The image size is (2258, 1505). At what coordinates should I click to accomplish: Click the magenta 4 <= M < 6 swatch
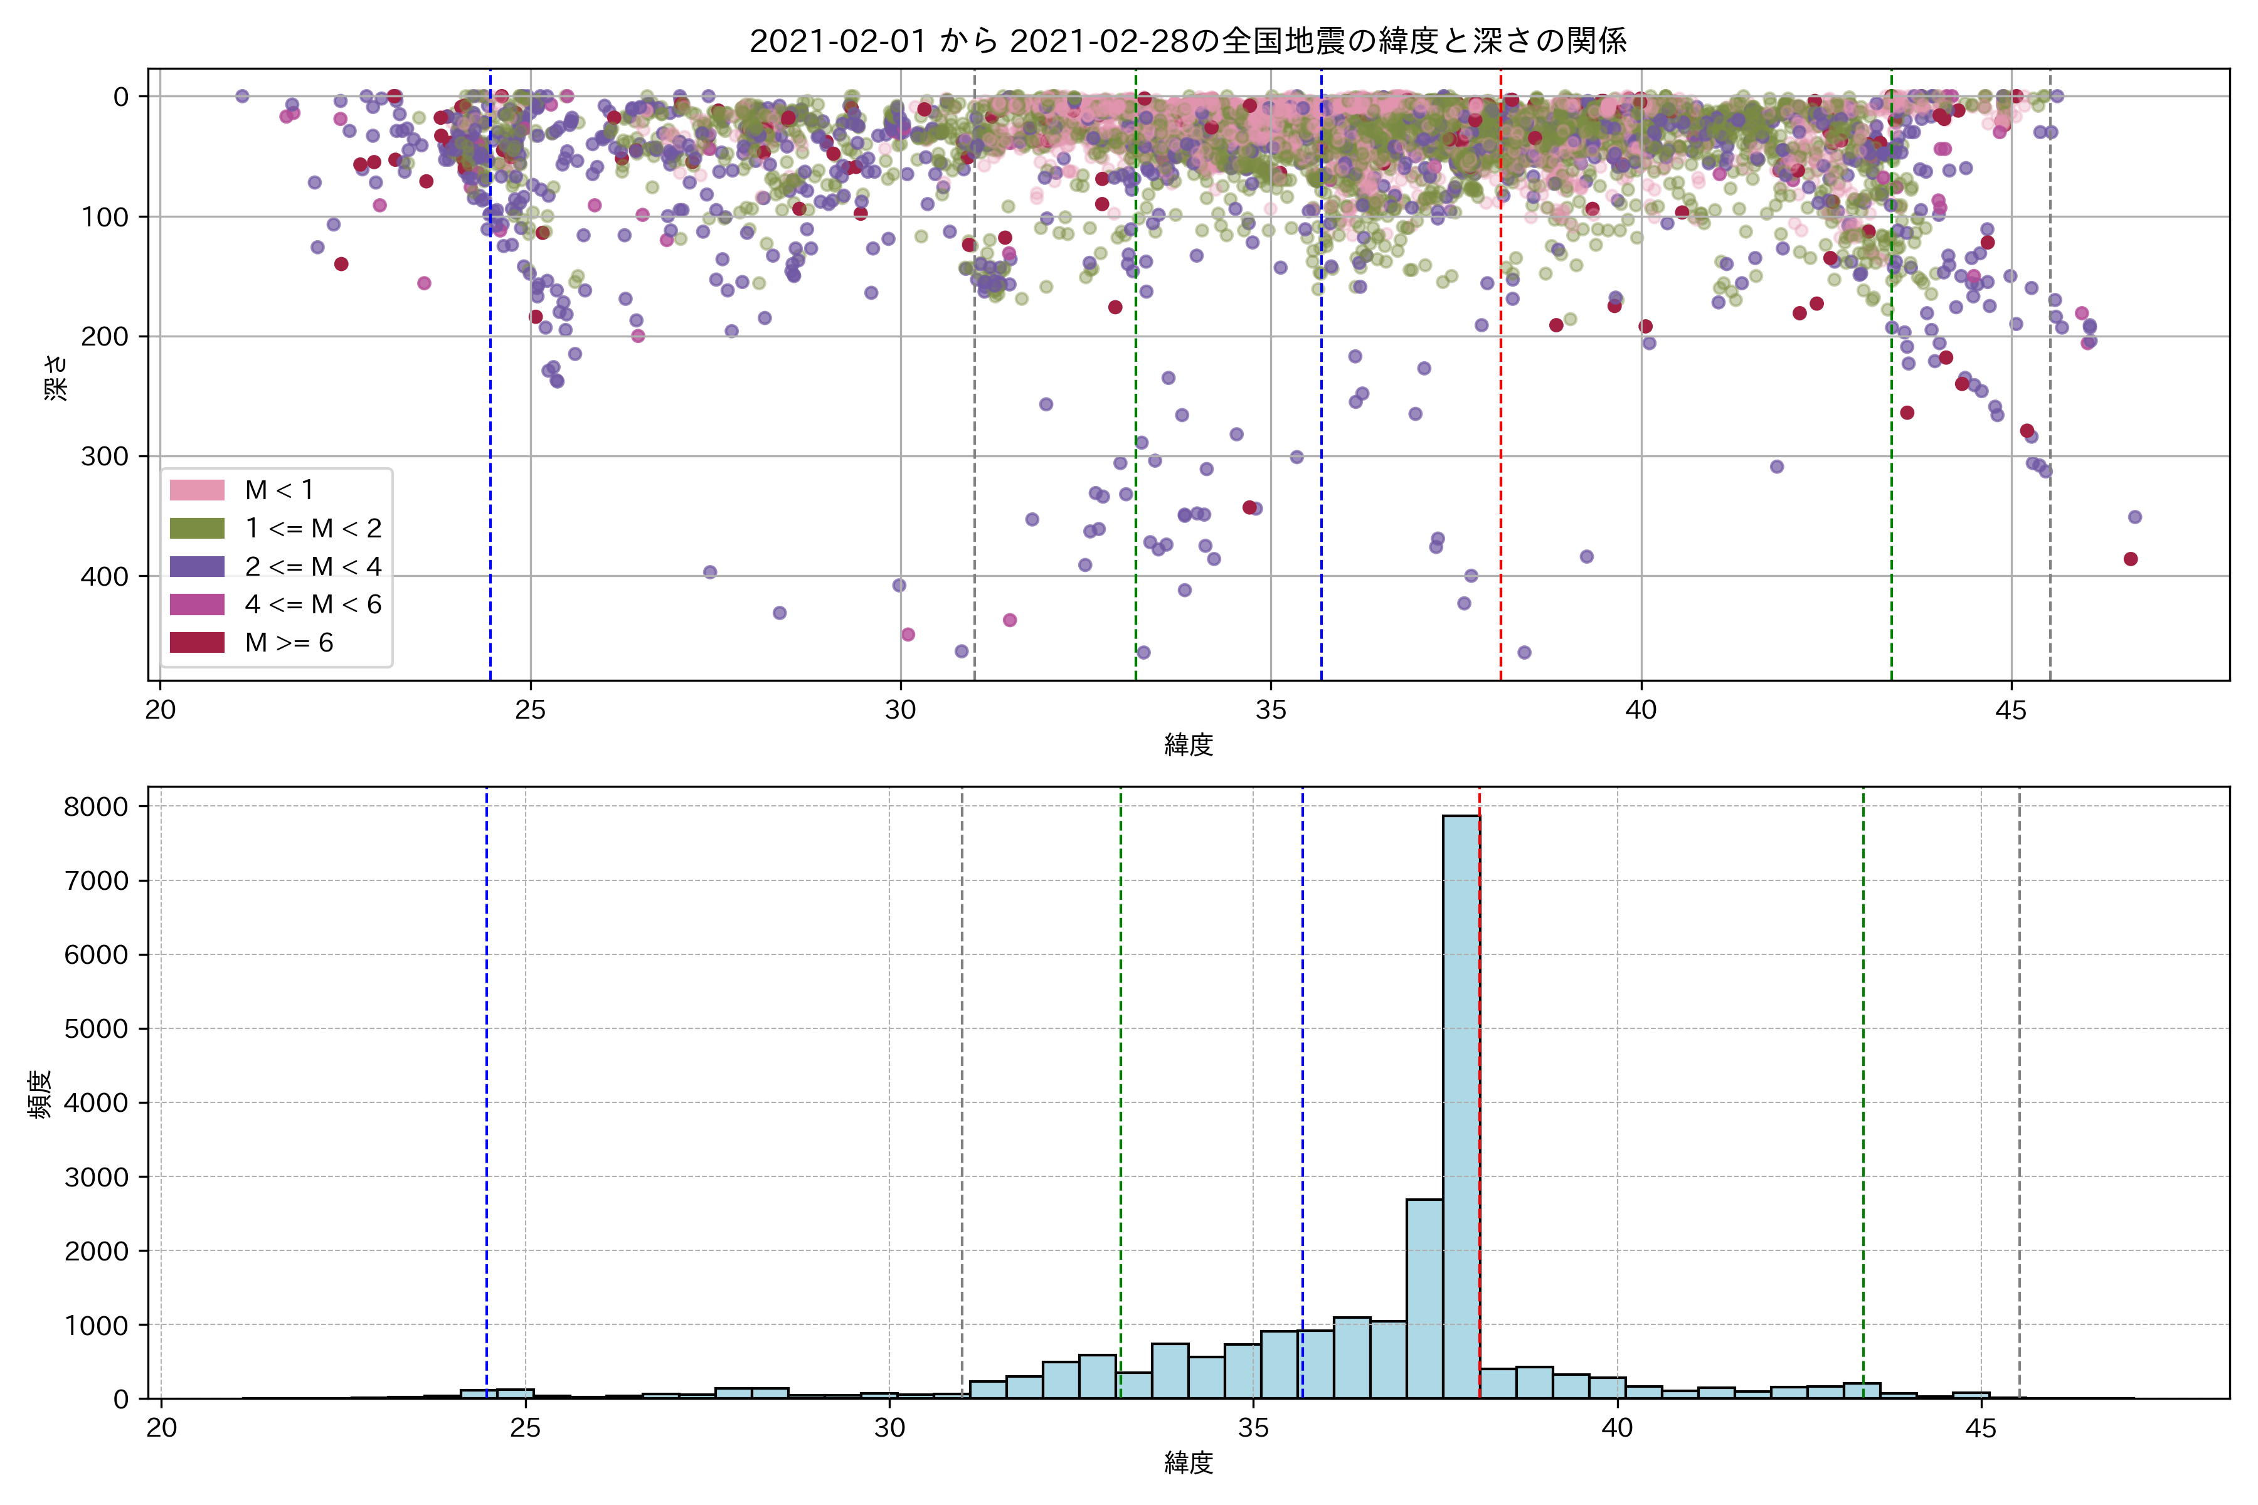[197, 605]
